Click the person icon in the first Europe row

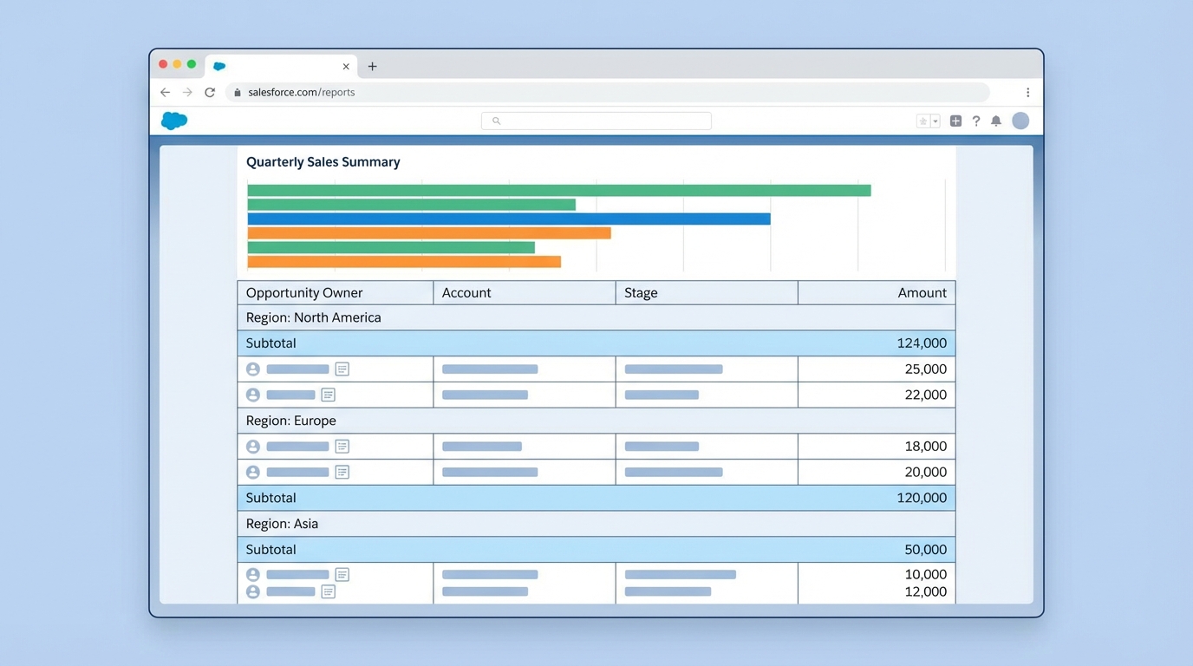252,446
